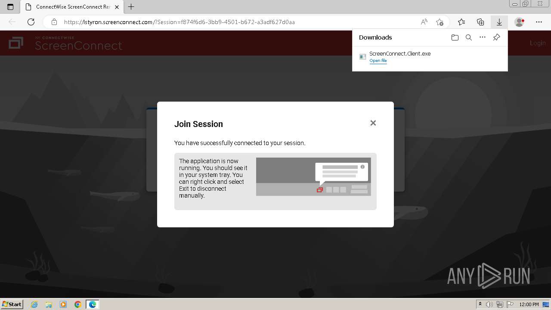This screenshot has height=310, width=551.
Task: Open a new browser tab
Action: coord(131,7)
